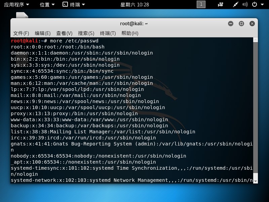Open the clock showing 星期六 10:28
The image size is (269, 202).
coord(135,5)
